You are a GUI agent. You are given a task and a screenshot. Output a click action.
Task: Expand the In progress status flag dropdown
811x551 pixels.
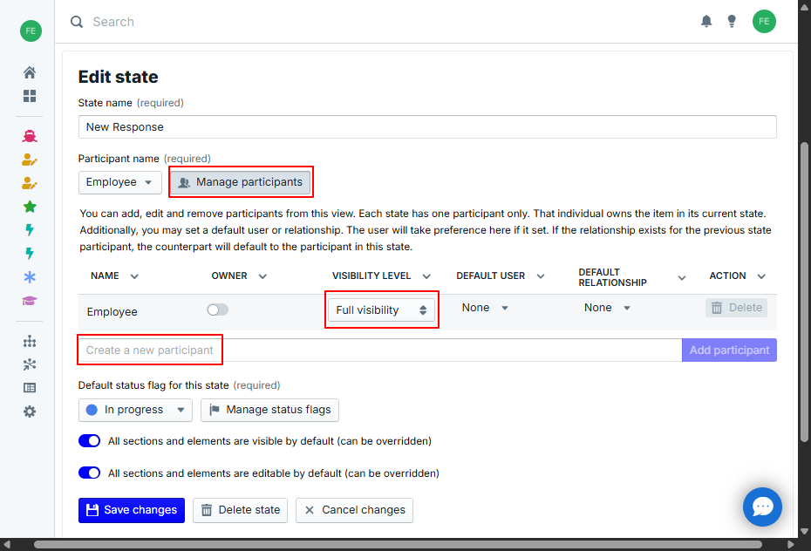[x=135, y=410]
